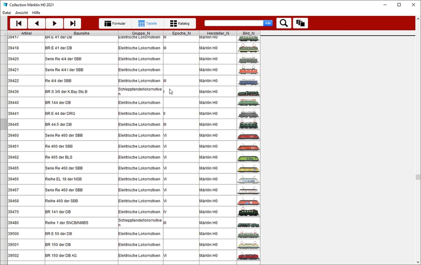Open the 'Alle' search filter dropdown

click(268, 23)
